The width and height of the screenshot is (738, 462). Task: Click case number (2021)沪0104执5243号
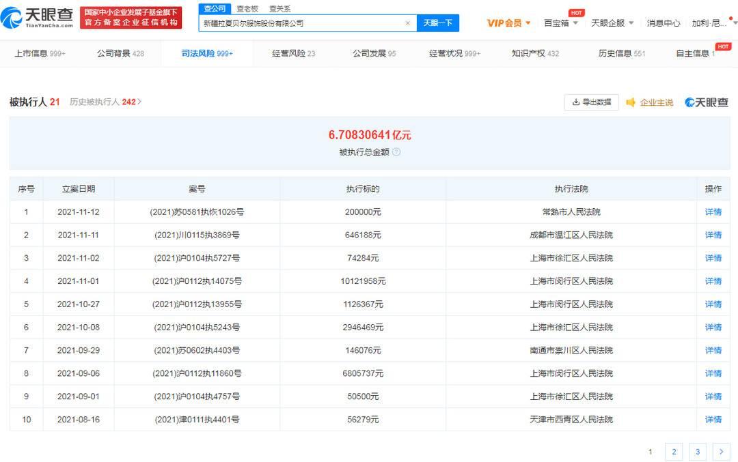coord(197,327)
